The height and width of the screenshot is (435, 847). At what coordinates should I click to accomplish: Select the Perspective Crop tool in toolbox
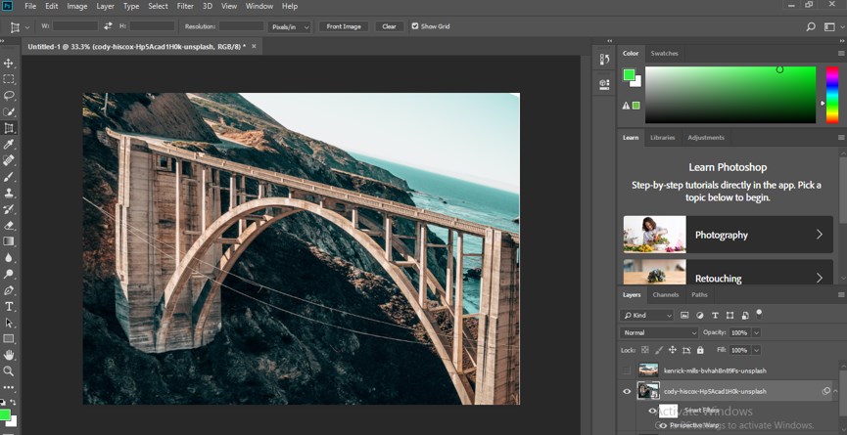9,128
